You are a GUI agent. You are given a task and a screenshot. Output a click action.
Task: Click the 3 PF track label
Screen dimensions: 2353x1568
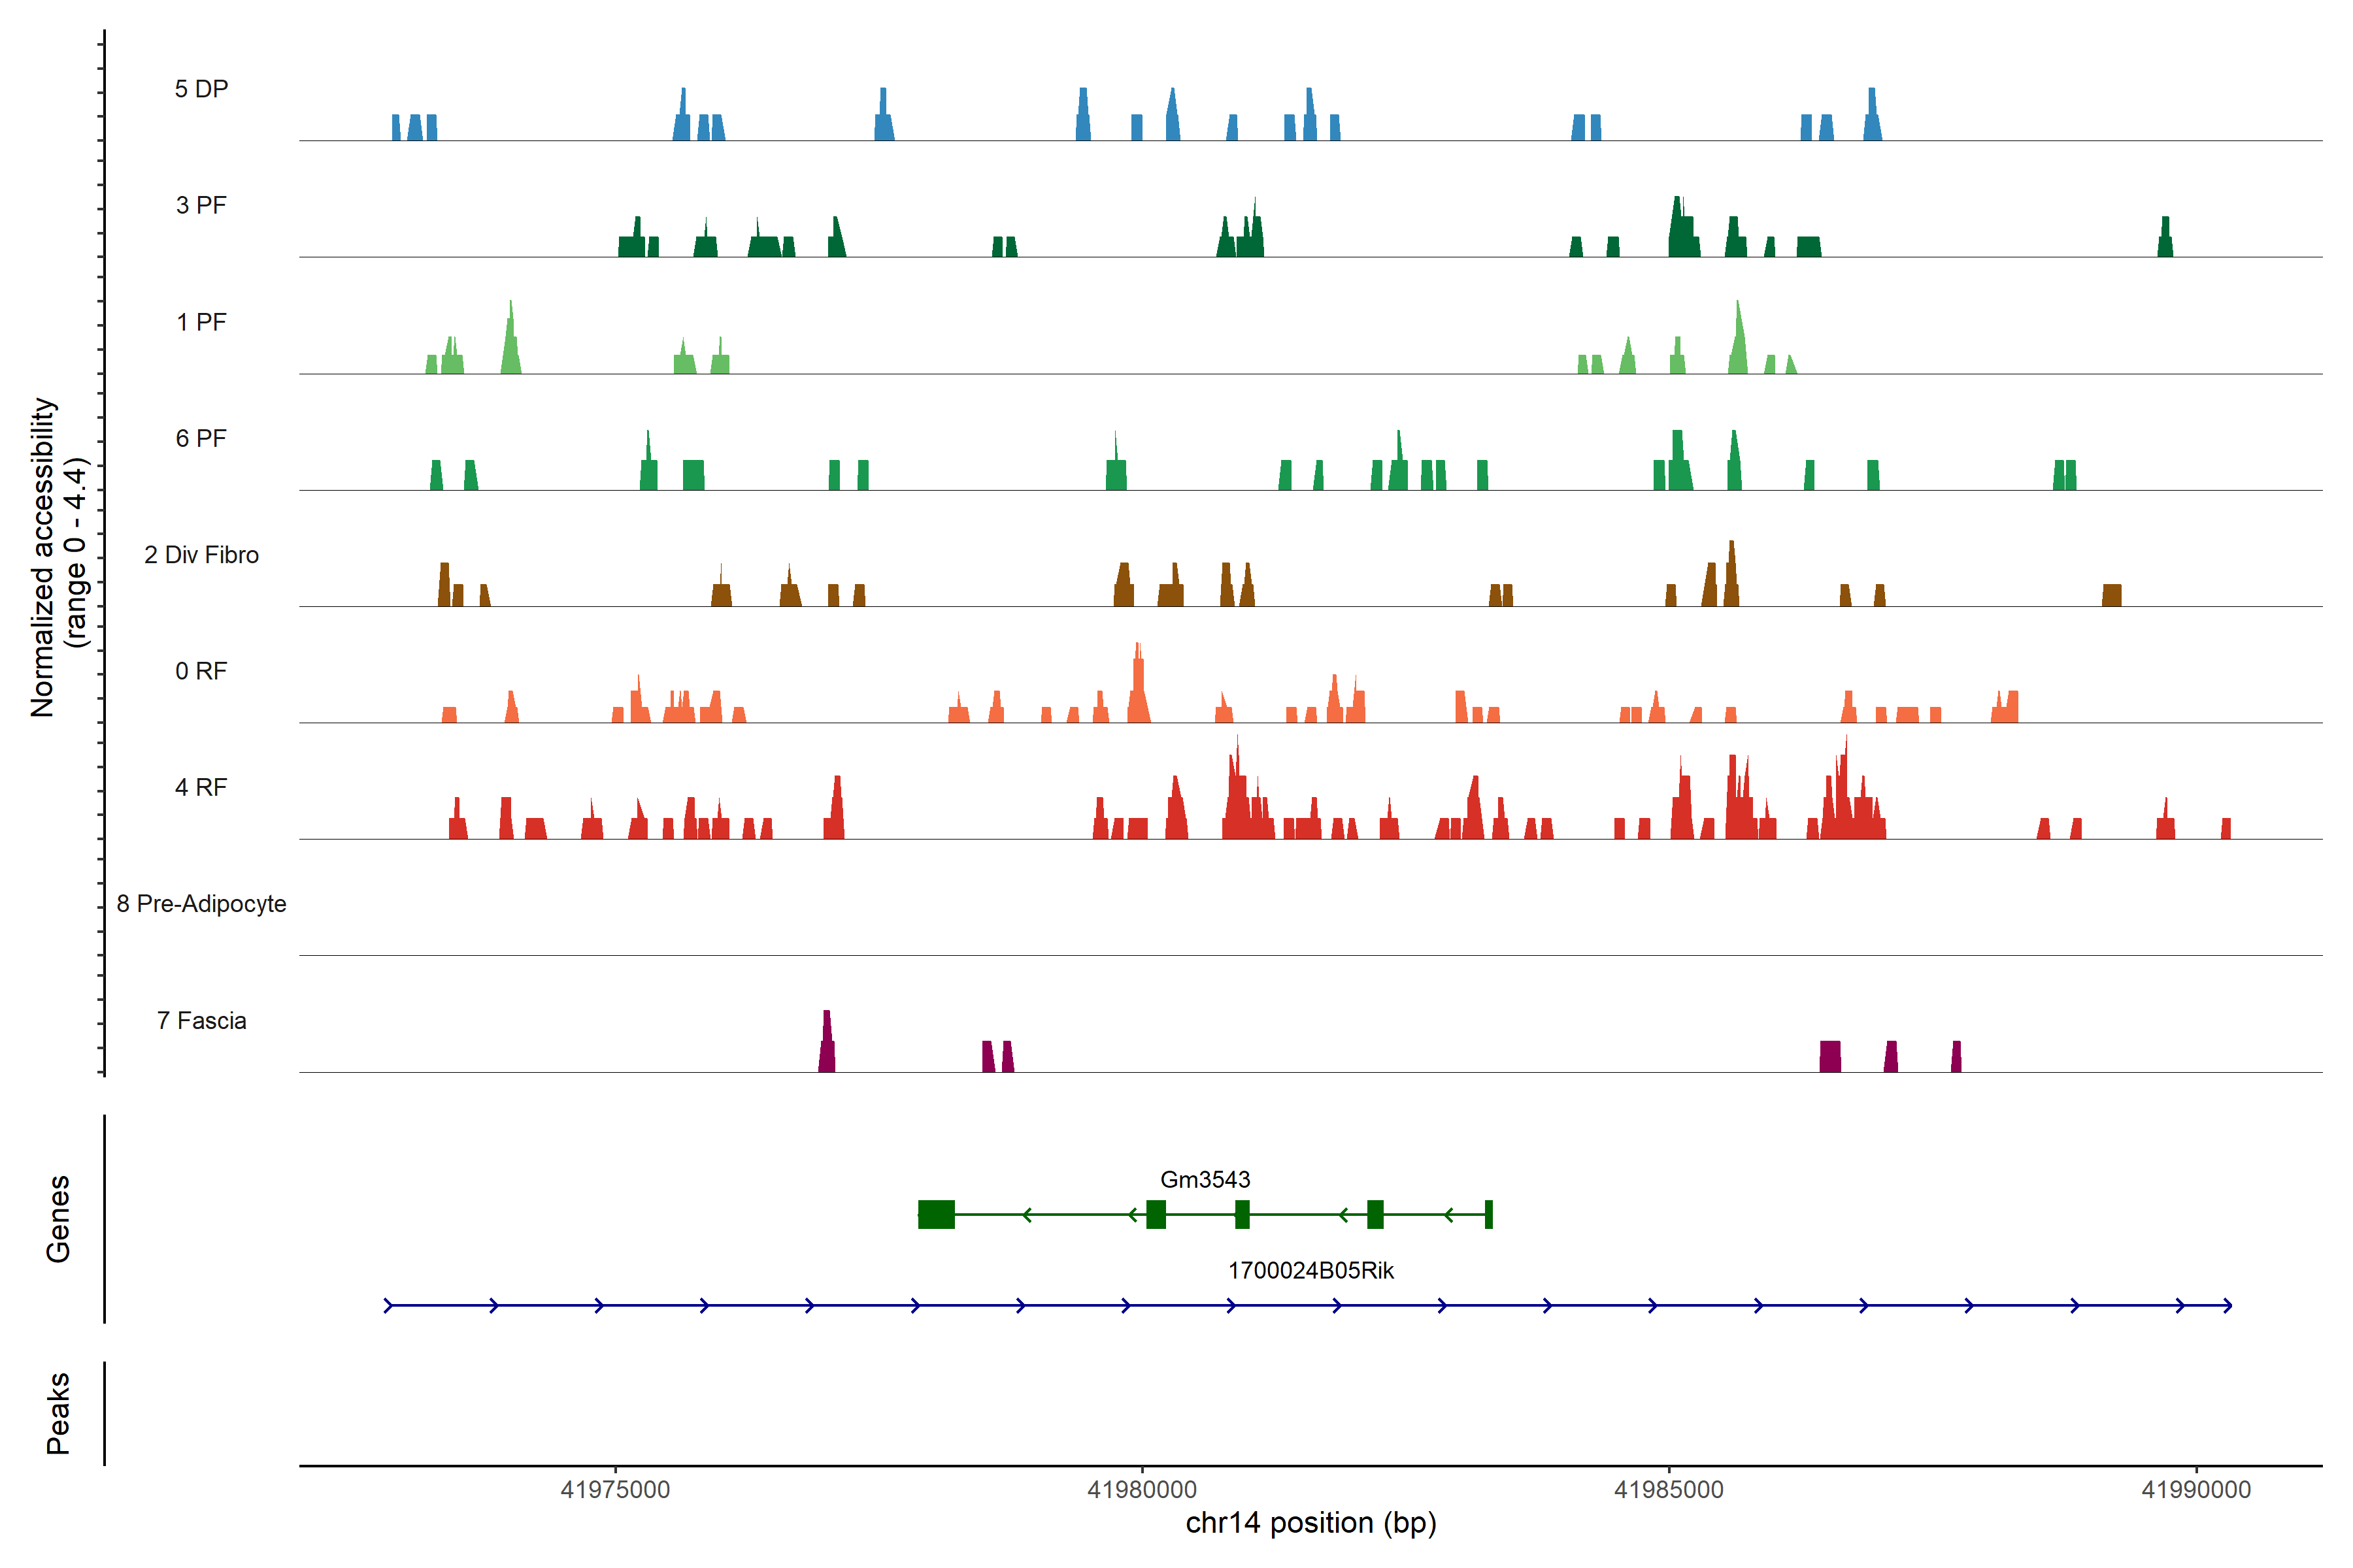click(x=201, y=205)
